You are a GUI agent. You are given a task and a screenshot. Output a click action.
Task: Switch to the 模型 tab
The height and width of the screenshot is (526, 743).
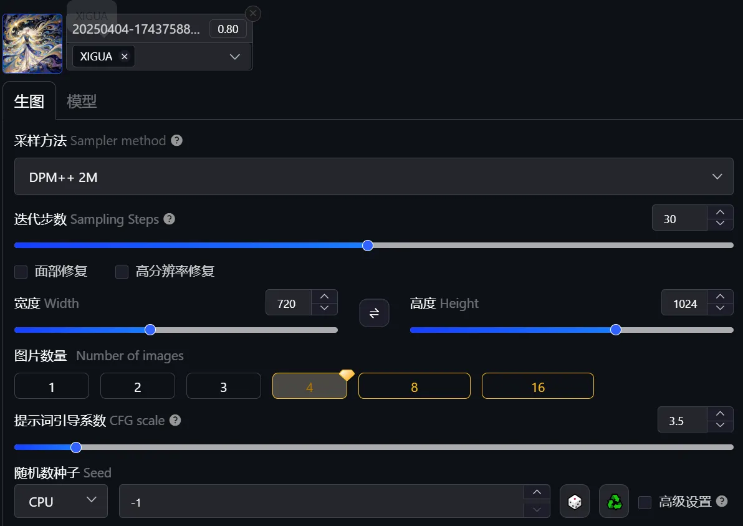click(82, 101)
